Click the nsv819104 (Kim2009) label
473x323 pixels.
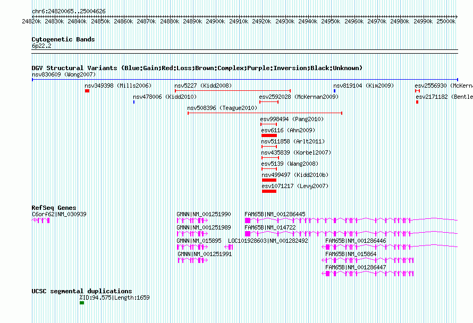[x=364, y=86]
